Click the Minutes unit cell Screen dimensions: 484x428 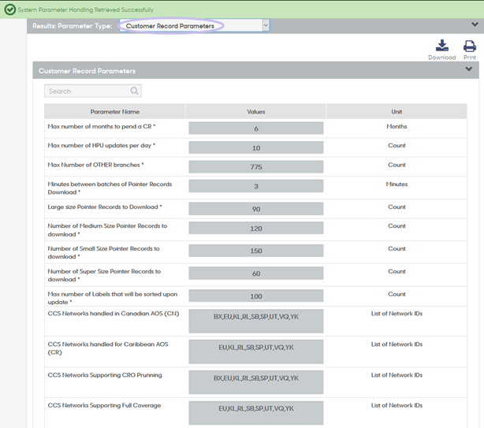click(397, 184)
